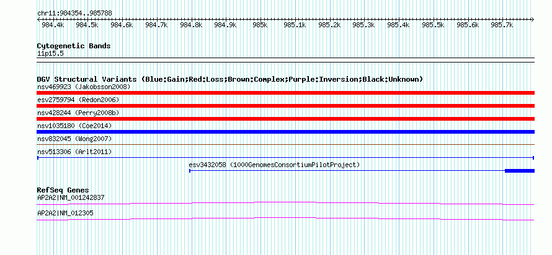Open variant label nsv832045 (Wong2007)

point(74,139)
